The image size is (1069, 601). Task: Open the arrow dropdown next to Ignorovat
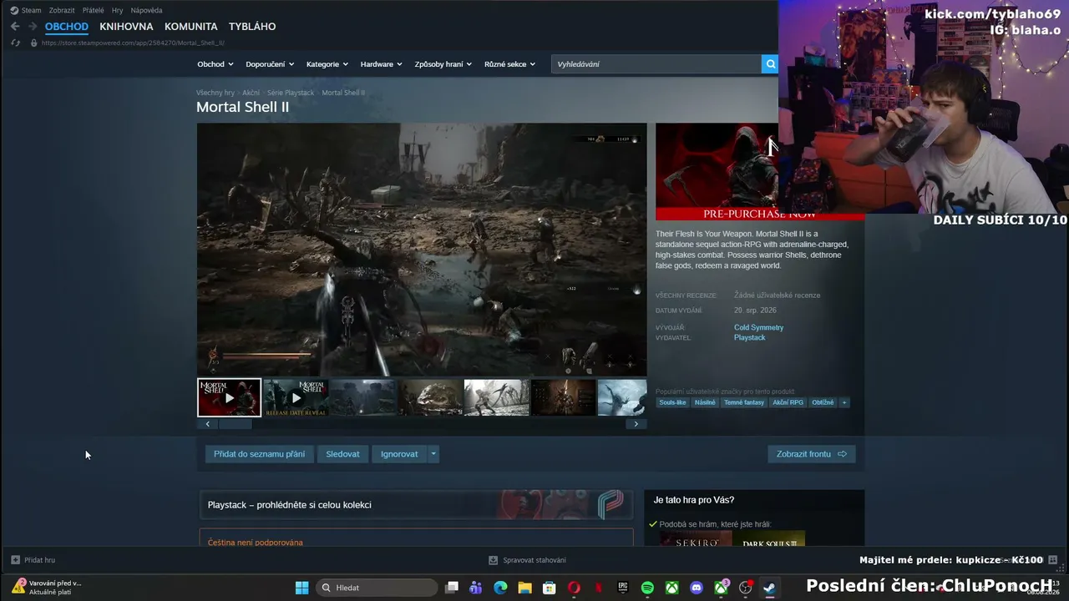[433, 454]
